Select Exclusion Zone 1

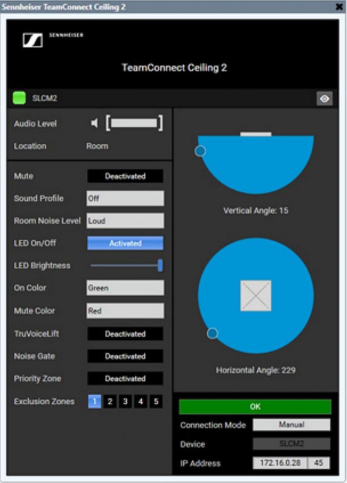click(94, 401)
